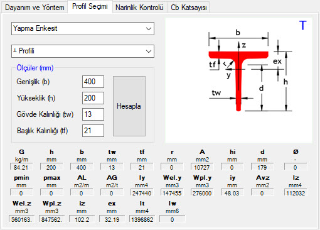The image size is (320, 230).
Task: Select the tw result value 13
Action: [112, 167]
